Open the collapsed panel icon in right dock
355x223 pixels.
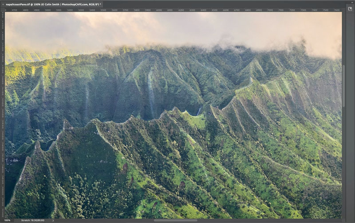350,9
